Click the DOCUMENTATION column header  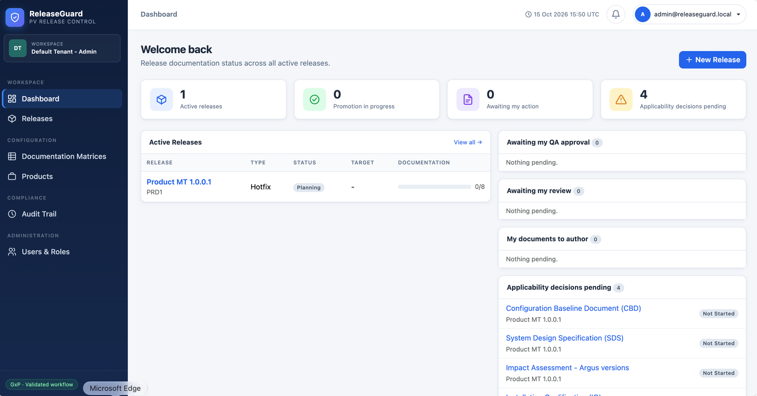424,163
